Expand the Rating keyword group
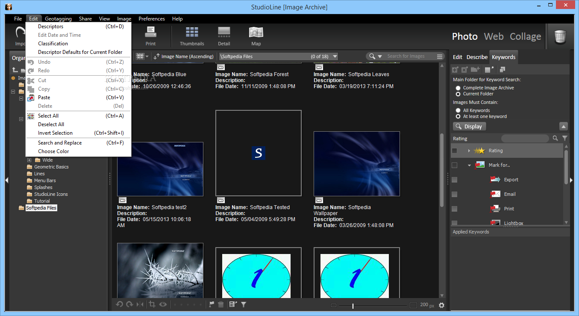This screenshot has height=316, width=579. (x=469, y=151)
